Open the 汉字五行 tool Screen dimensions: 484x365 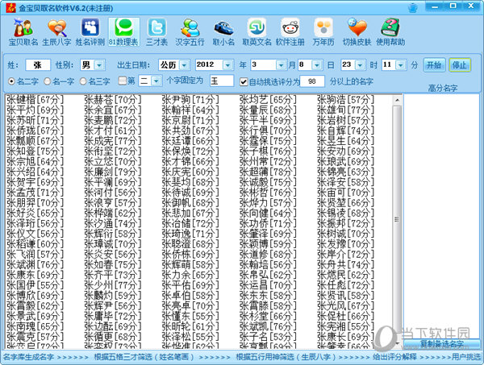pos(190,32)
